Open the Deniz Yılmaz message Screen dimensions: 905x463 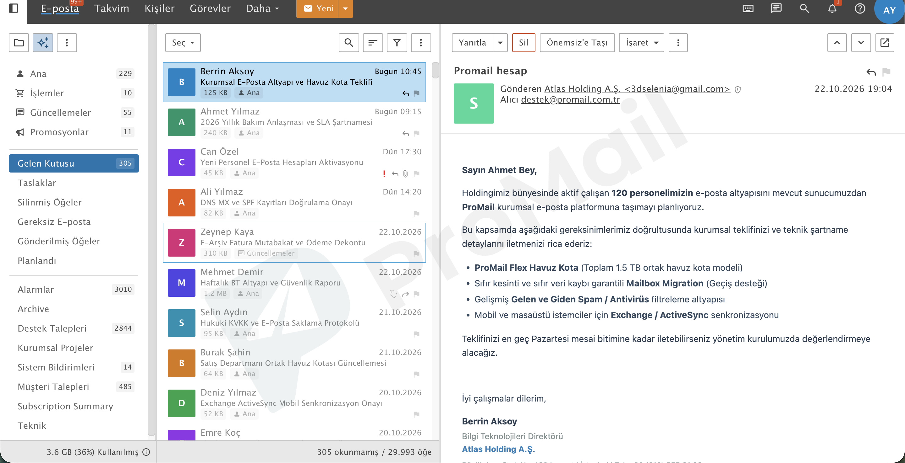(294, 403)
